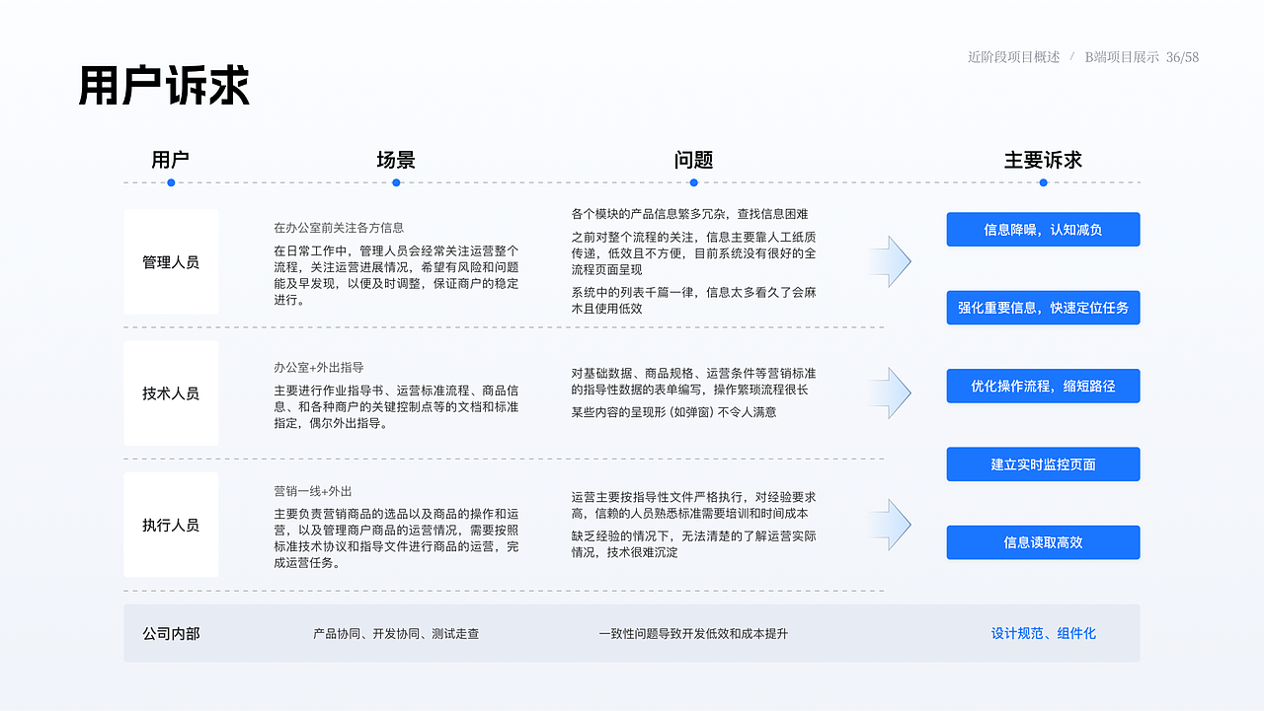The width and height of the screenshot is (1264, 711).
Task: Click the blue dot under 场景 header
Action: pyautogui.click(x=395, y=182)
